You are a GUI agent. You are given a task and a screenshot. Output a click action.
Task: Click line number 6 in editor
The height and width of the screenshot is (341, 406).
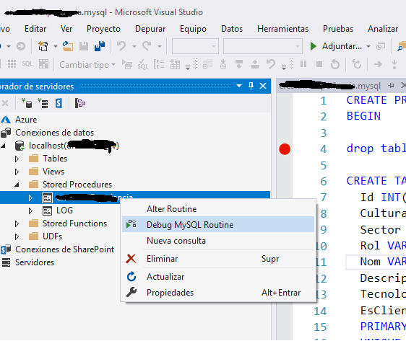(x=324, y=182)
